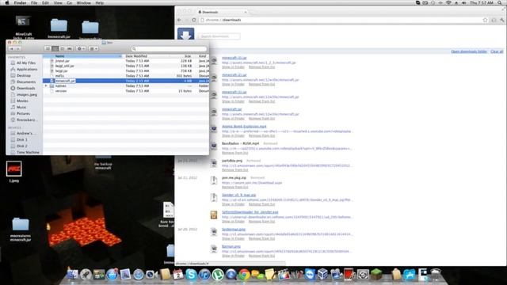
Task: Open the Spiderman.png download link
Action: click(x=234, y=229)
